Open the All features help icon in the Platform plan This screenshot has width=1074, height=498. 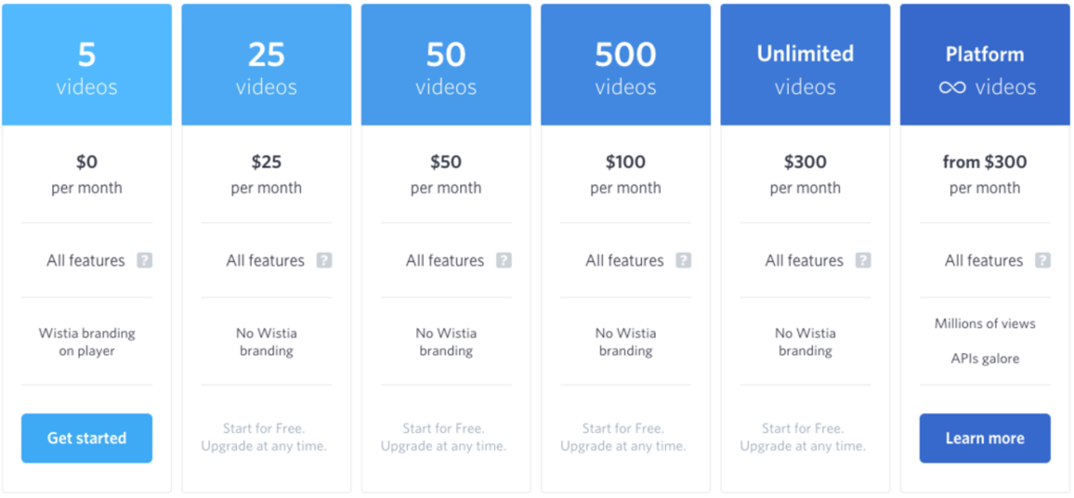(x=1043, y=260)
